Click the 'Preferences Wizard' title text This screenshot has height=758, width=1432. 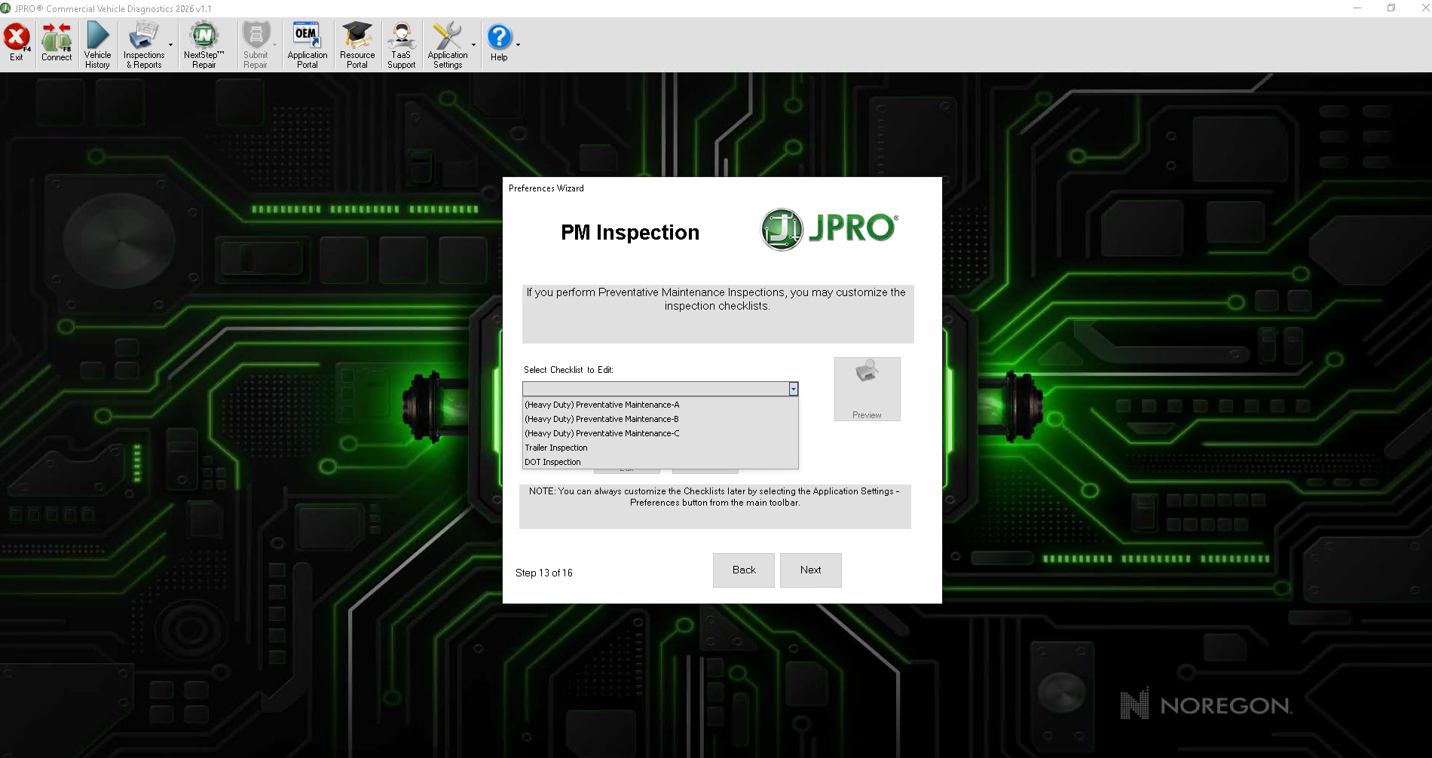click(x=546, y=188)
